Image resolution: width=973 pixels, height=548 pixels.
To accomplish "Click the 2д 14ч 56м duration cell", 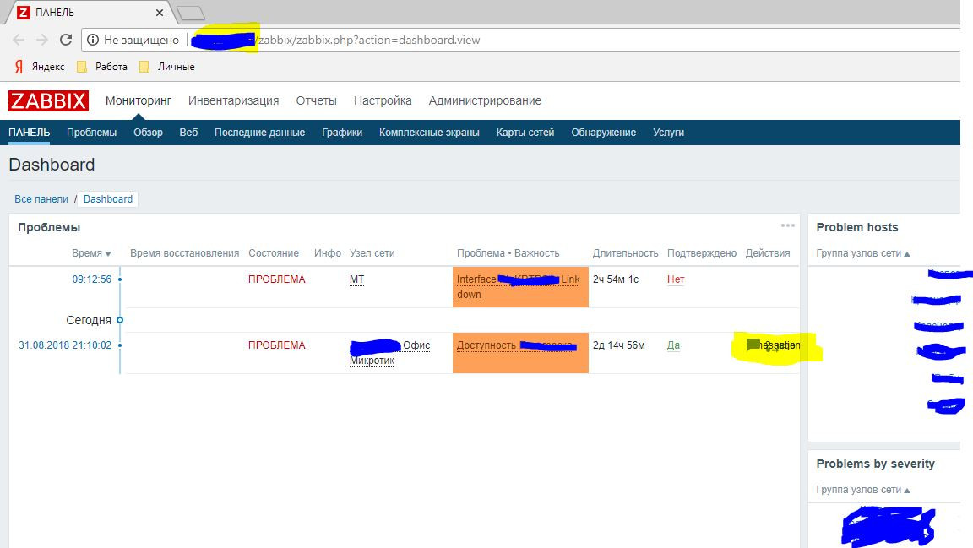I will 618,345.
